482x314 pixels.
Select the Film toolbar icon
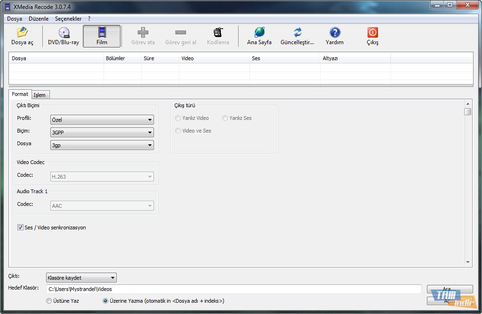102,33
